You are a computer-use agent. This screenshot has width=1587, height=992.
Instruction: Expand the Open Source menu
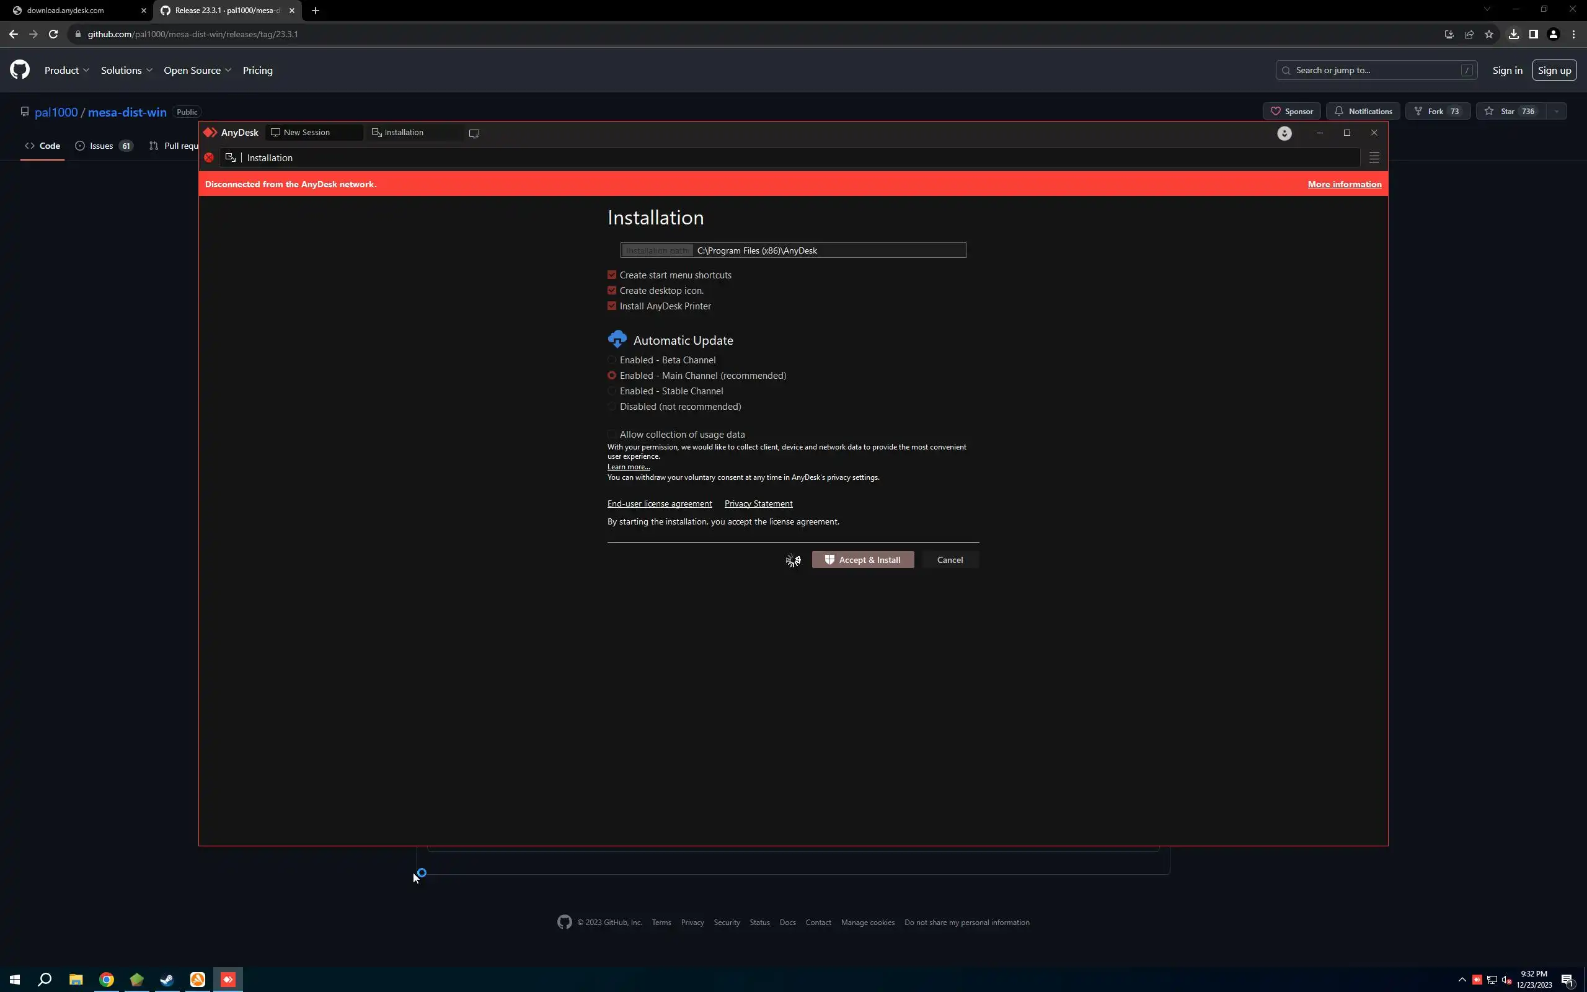tap(197, 70)
